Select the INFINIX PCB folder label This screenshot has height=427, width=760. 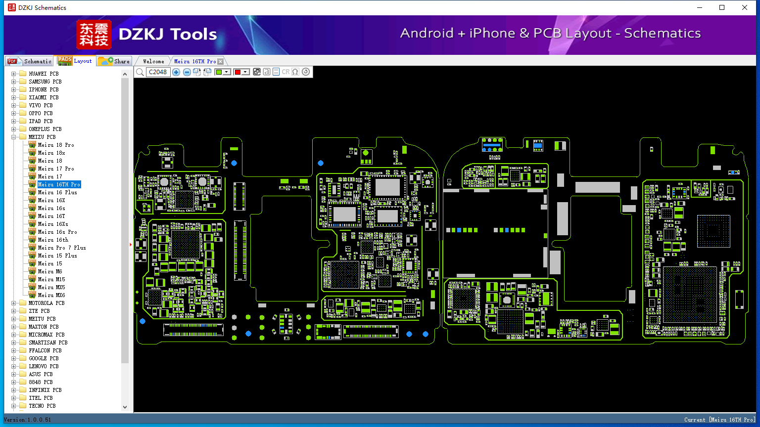45,390
